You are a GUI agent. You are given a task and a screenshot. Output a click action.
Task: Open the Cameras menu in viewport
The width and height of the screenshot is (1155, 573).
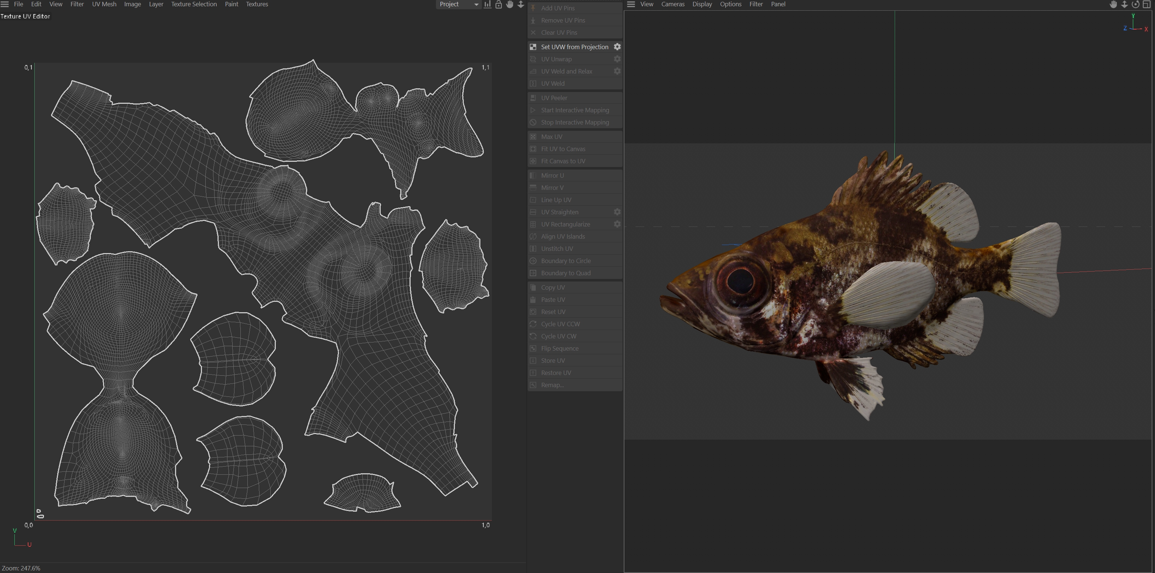point(672,4)
